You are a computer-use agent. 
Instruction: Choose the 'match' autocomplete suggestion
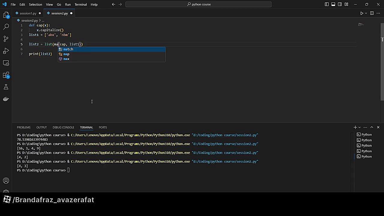111,49
